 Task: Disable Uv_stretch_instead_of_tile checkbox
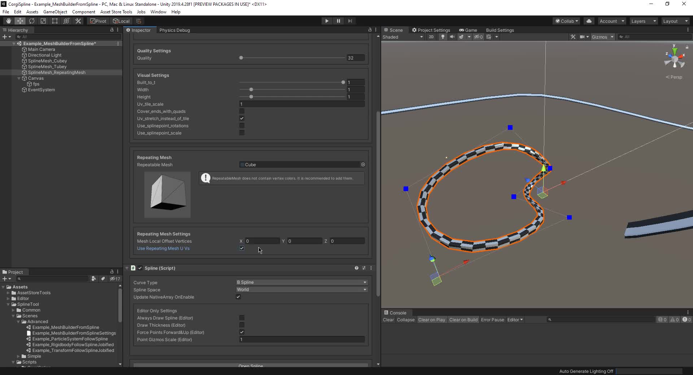point(242,119)
